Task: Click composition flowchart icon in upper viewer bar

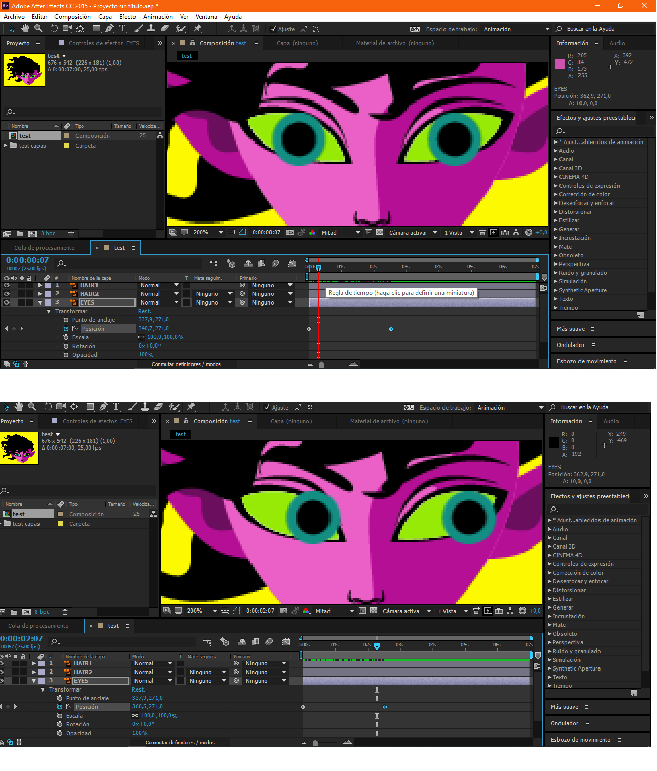Action: point(516,233)
